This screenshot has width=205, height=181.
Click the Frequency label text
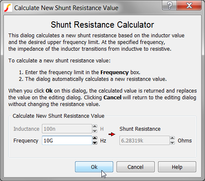pyautogui.click(x=26, y=141)
